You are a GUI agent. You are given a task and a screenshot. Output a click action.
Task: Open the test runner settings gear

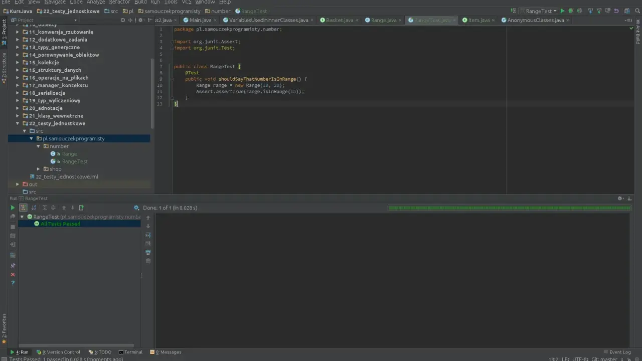136,208
